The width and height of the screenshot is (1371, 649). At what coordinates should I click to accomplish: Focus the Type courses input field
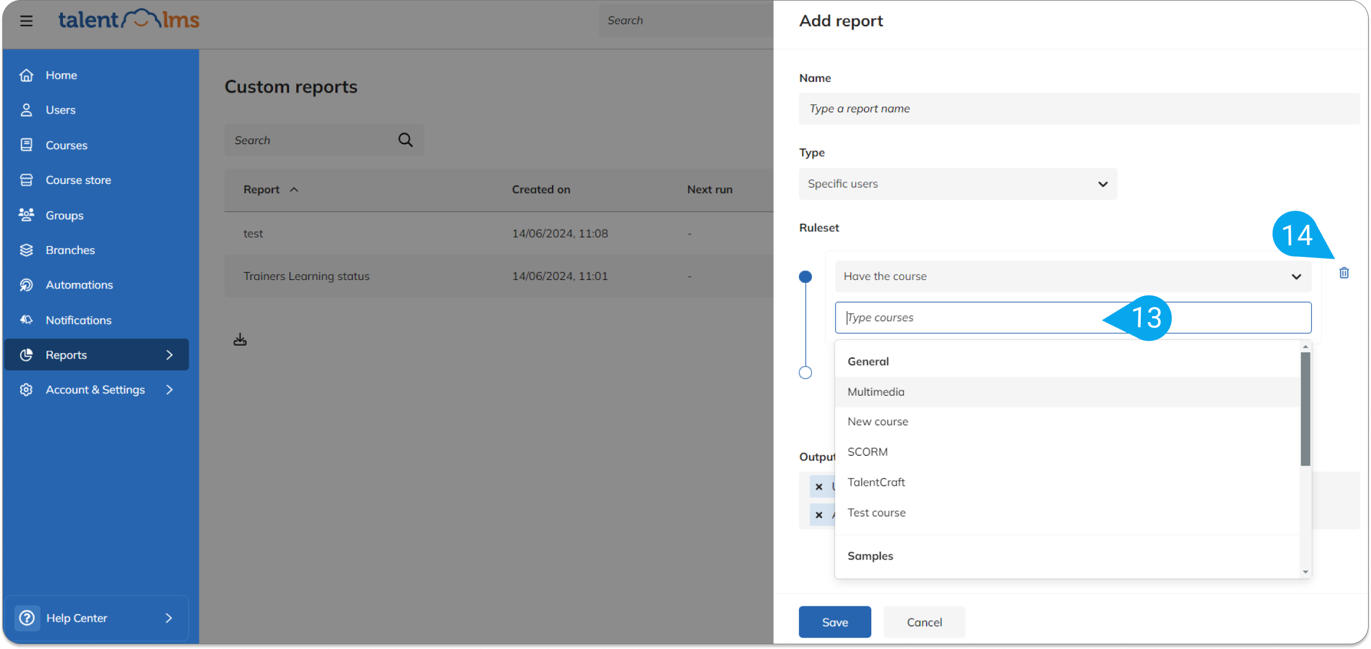click(1073, 318)
